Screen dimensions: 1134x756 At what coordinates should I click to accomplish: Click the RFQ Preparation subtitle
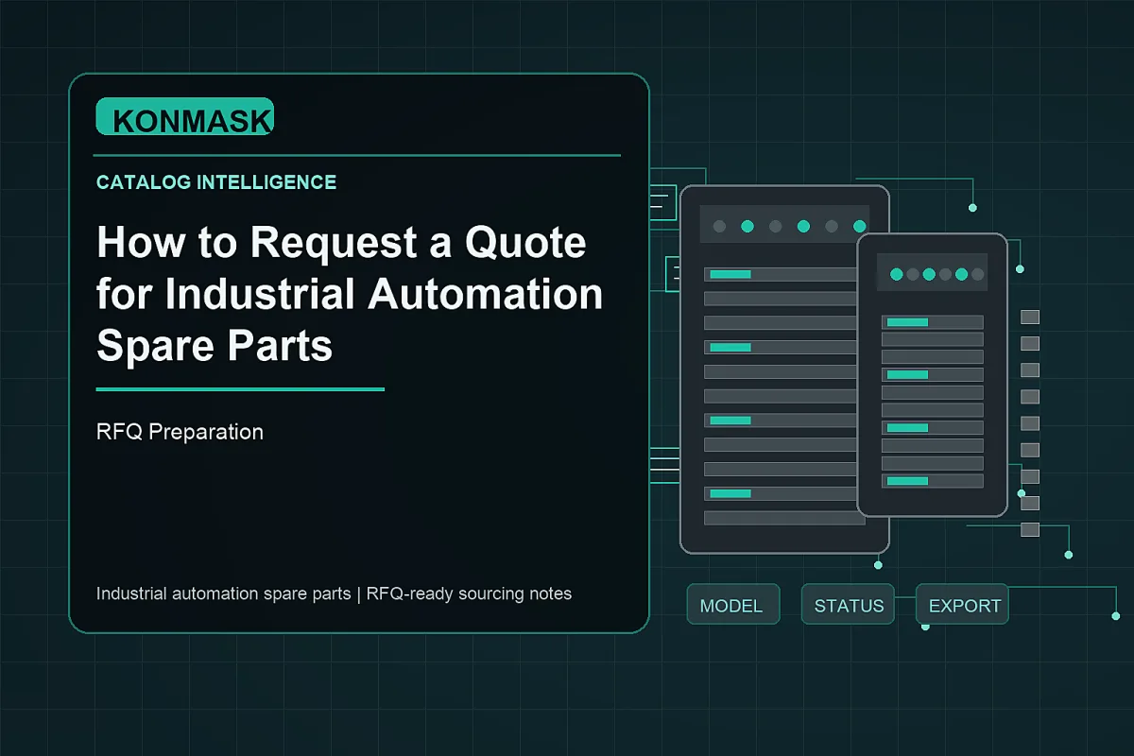tap(180, 432)
